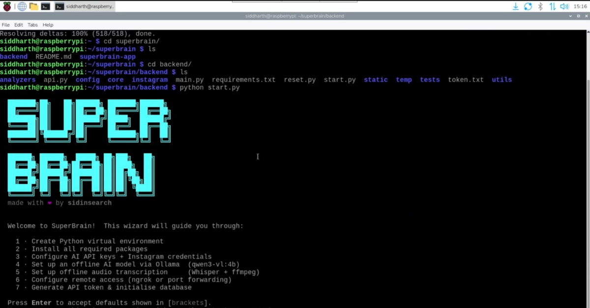Open the sync update tray icon
Image resolution: width=590 pixels, height=308 pixels.
[x=528, y=6]
